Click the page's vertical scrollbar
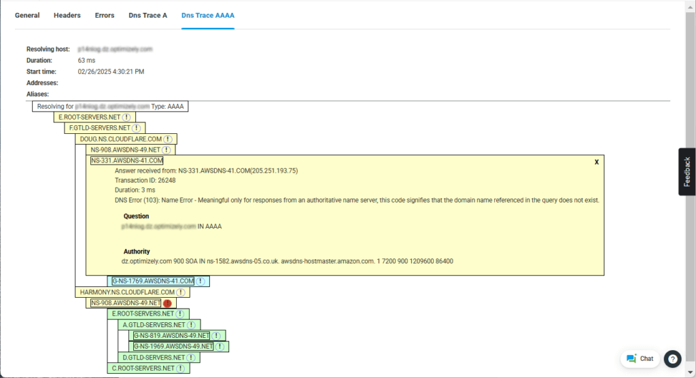Viewport: 696px width, 378px height. [691, 204]
